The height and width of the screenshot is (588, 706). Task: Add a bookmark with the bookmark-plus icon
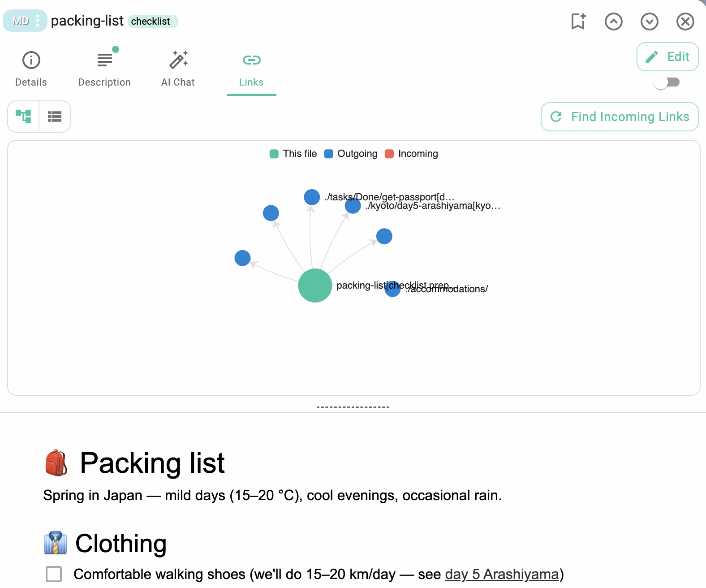[578, 21]
